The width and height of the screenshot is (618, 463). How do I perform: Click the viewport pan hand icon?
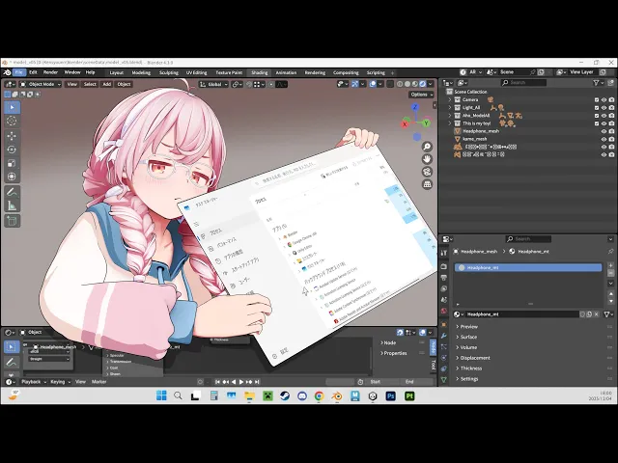(427, 159)
